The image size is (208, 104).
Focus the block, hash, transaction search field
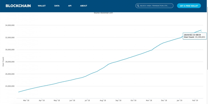point(154,6)
